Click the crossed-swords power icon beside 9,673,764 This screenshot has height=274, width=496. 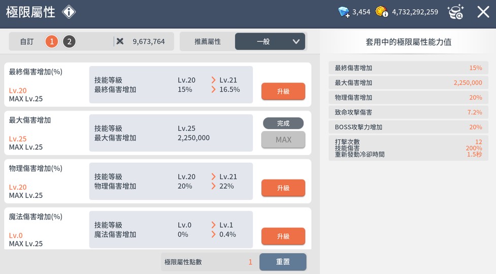120,42
